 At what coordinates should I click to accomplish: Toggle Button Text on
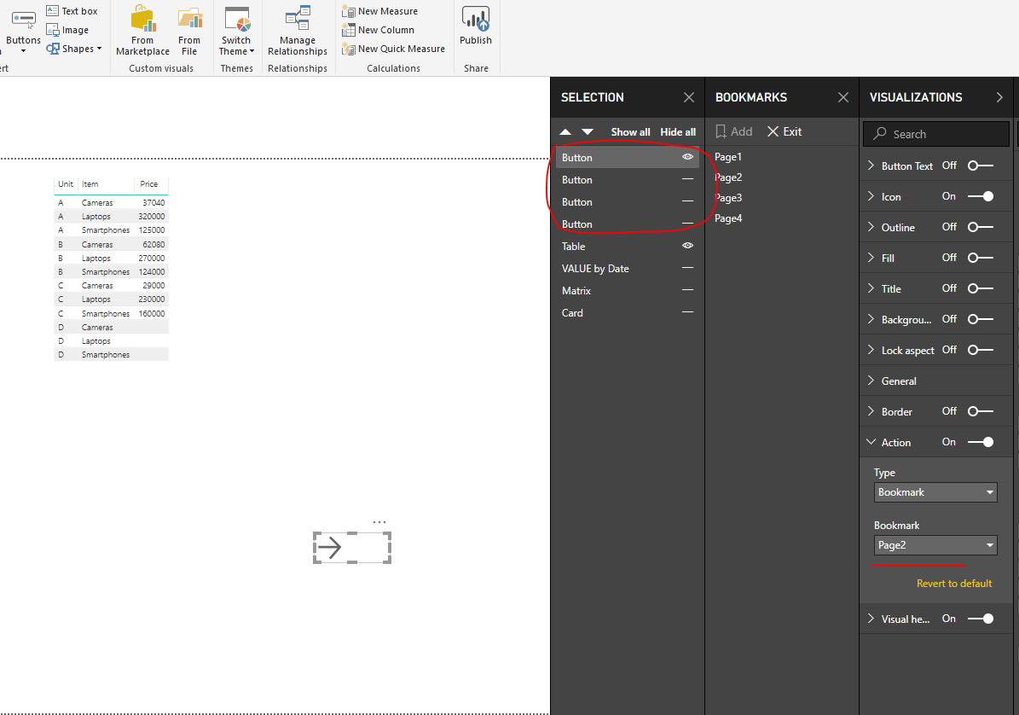[981, 166]
